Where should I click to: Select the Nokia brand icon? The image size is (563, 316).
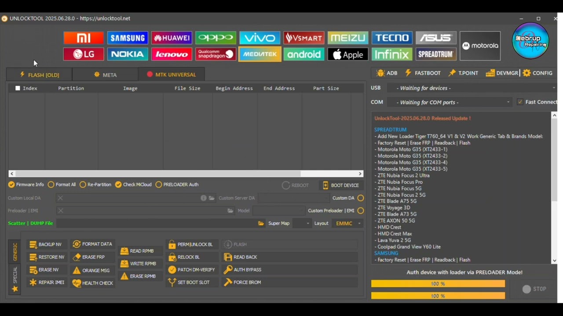click(128, 54)
